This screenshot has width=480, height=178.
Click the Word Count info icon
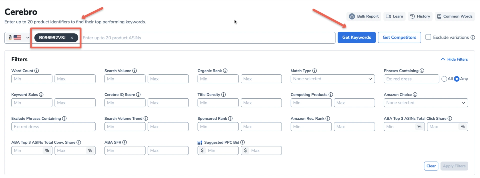tap(36, 71)
